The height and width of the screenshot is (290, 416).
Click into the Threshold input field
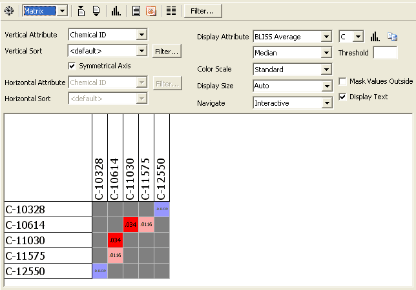click(385, 53)
